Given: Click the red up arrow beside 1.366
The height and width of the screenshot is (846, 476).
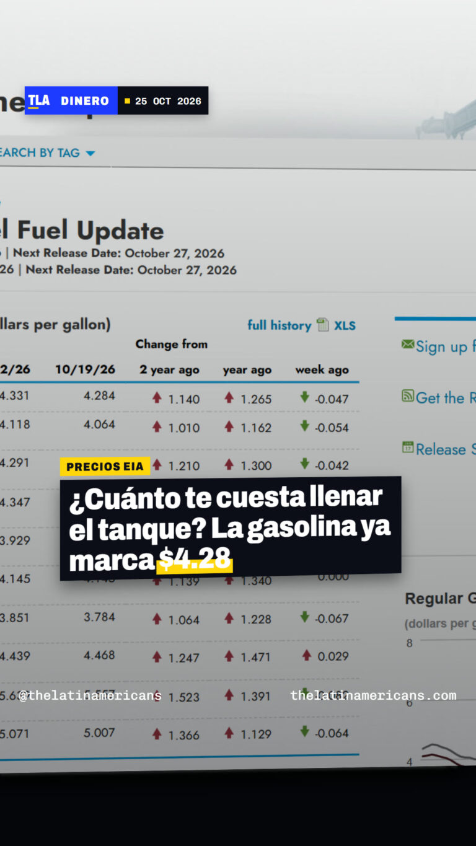Looking at the screenshot, I should tap(157, 734).
